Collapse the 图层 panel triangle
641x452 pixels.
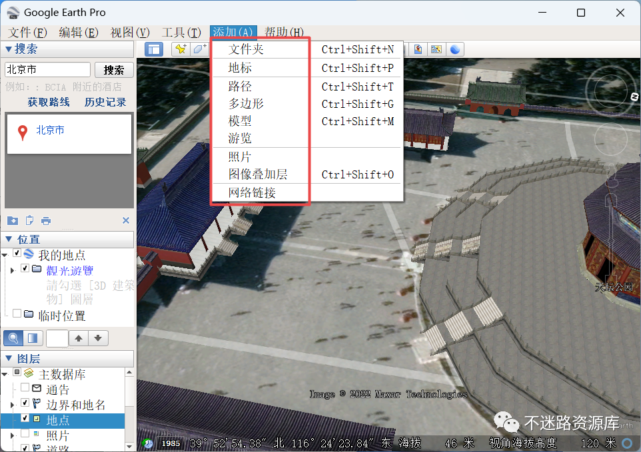click(8, 359)
